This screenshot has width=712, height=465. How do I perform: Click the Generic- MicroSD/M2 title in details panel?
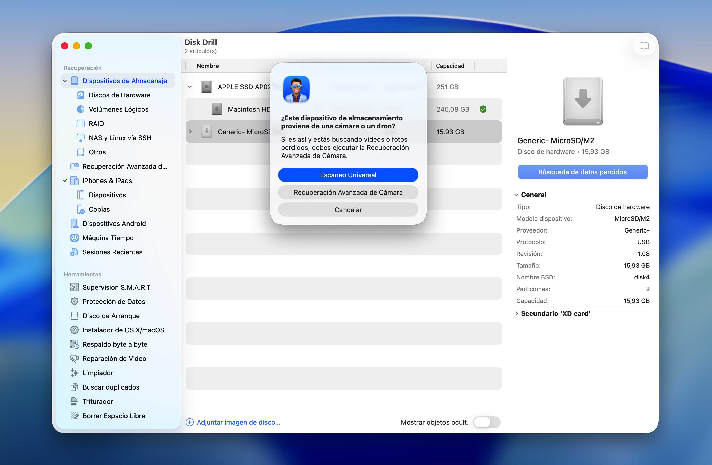[555, 140]
